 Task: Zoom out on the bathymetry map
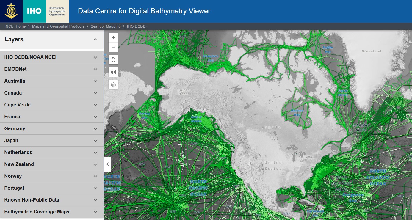(113, 47)
